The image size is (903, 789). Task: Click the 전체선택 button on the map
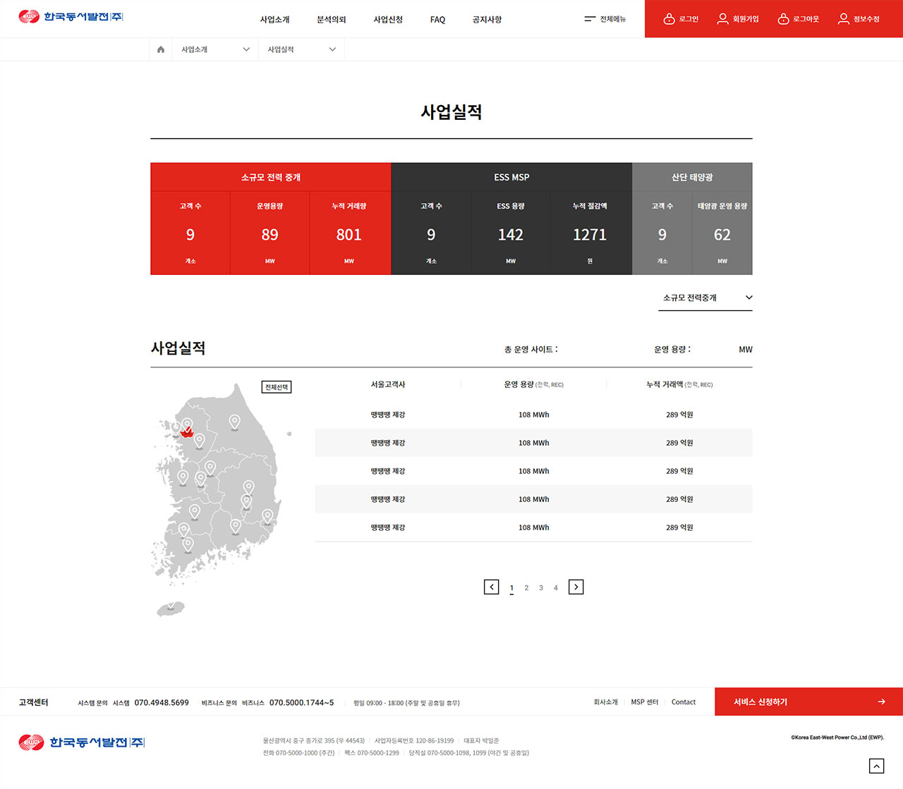coord(277,387)
